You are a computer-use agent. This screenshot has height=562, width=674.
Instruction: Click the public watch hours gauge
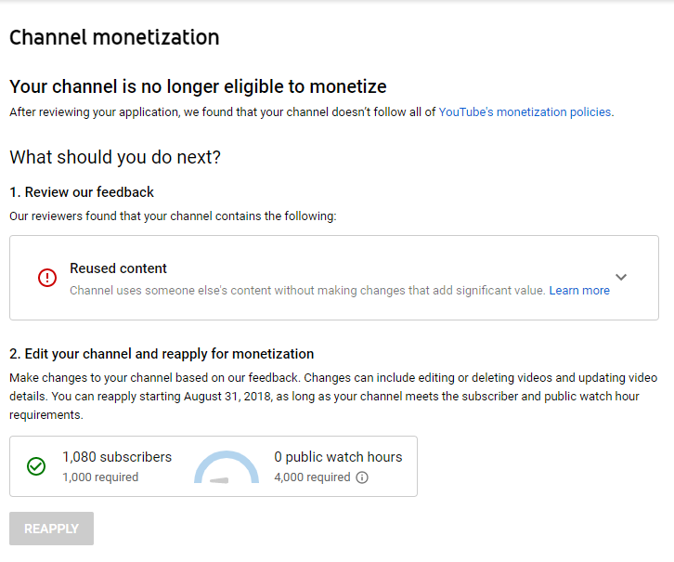point(227,467)
